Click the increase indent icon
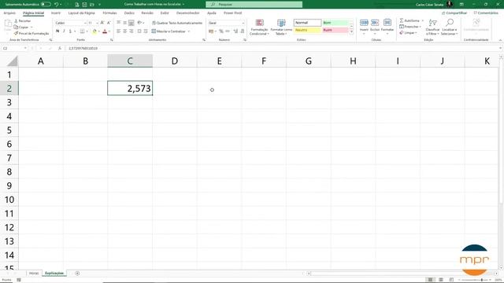This screenshot has height=283, width=504. 145,31
